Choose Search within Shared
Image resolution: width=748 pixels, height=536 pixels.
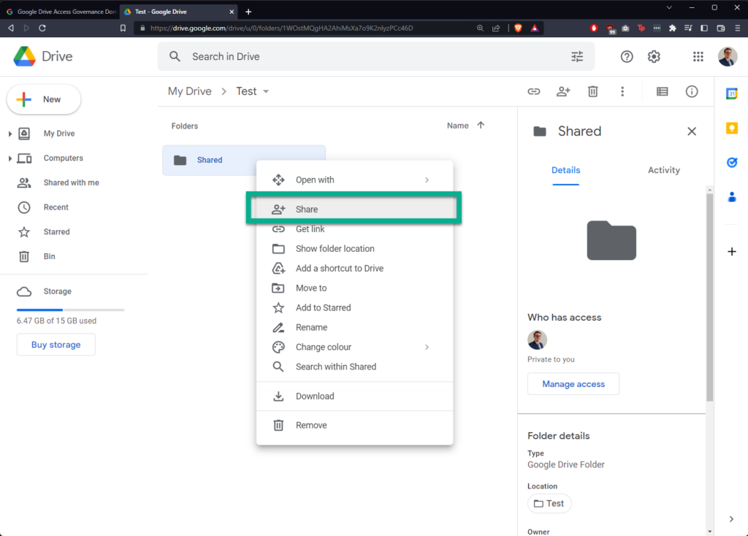354,367
